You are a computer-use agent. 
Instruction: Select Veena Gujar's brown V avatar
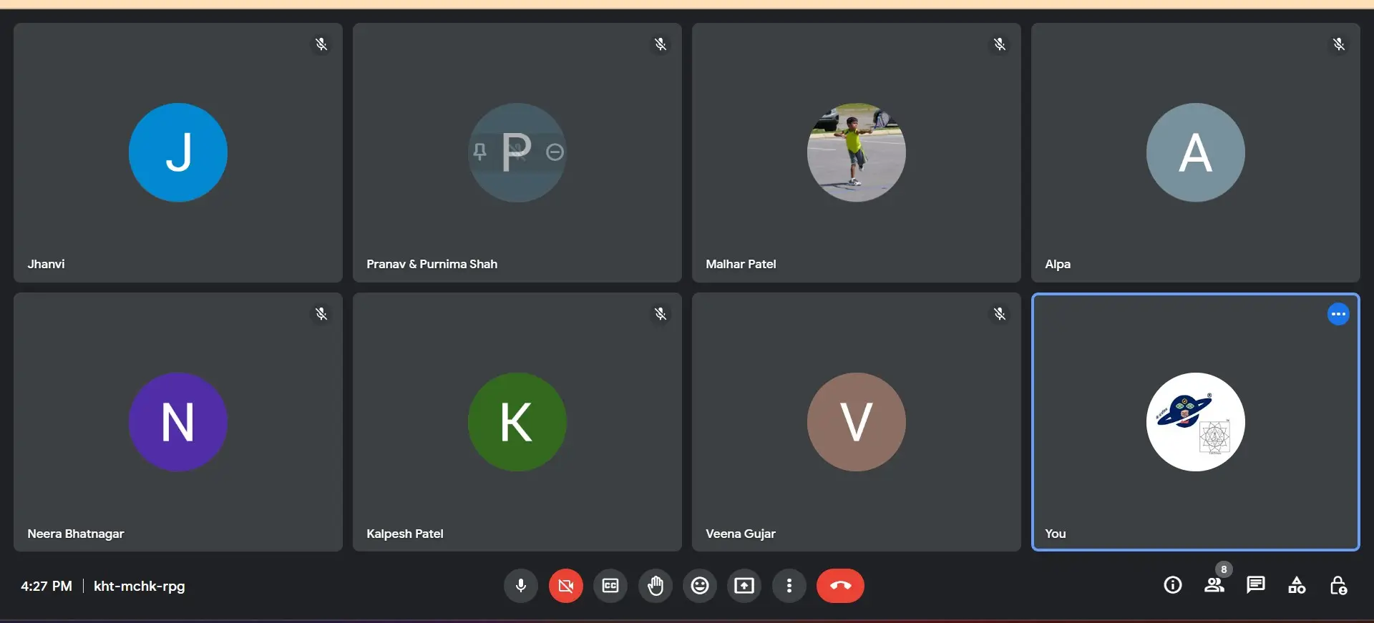(x=857, y=422)
